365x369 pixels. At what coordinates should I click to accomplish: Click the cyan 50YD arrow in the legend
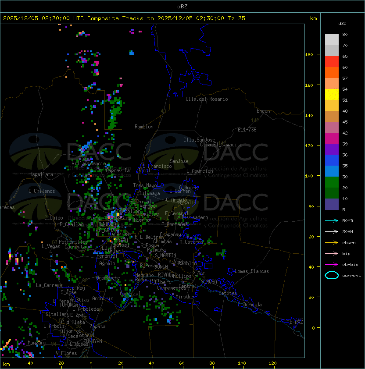[x=332, y=220]
